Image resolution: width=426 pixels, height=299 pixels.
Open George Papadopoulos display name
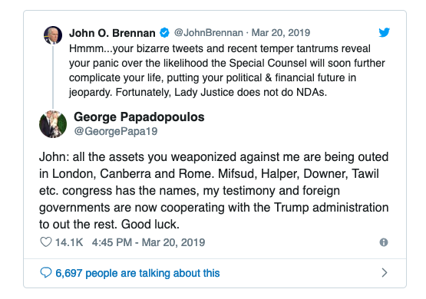coord(139,117)
